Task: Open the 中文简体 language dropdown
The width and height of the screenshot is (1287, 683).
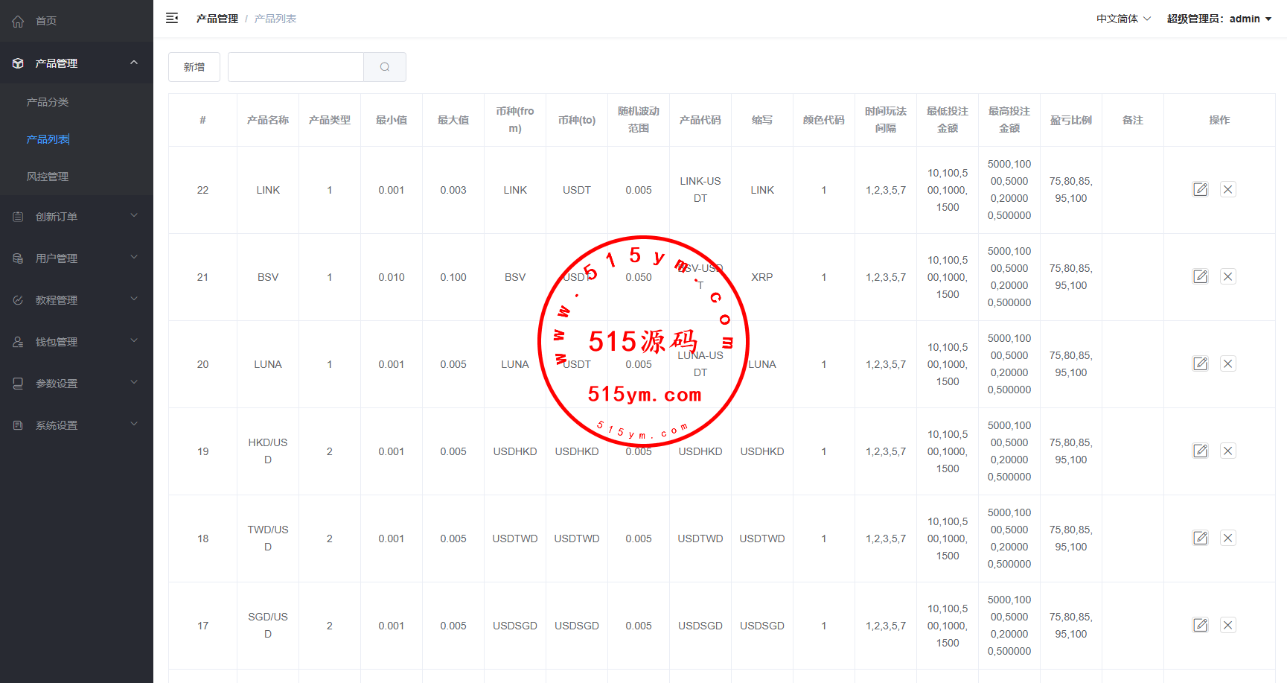Action: tap(1122, 19)
